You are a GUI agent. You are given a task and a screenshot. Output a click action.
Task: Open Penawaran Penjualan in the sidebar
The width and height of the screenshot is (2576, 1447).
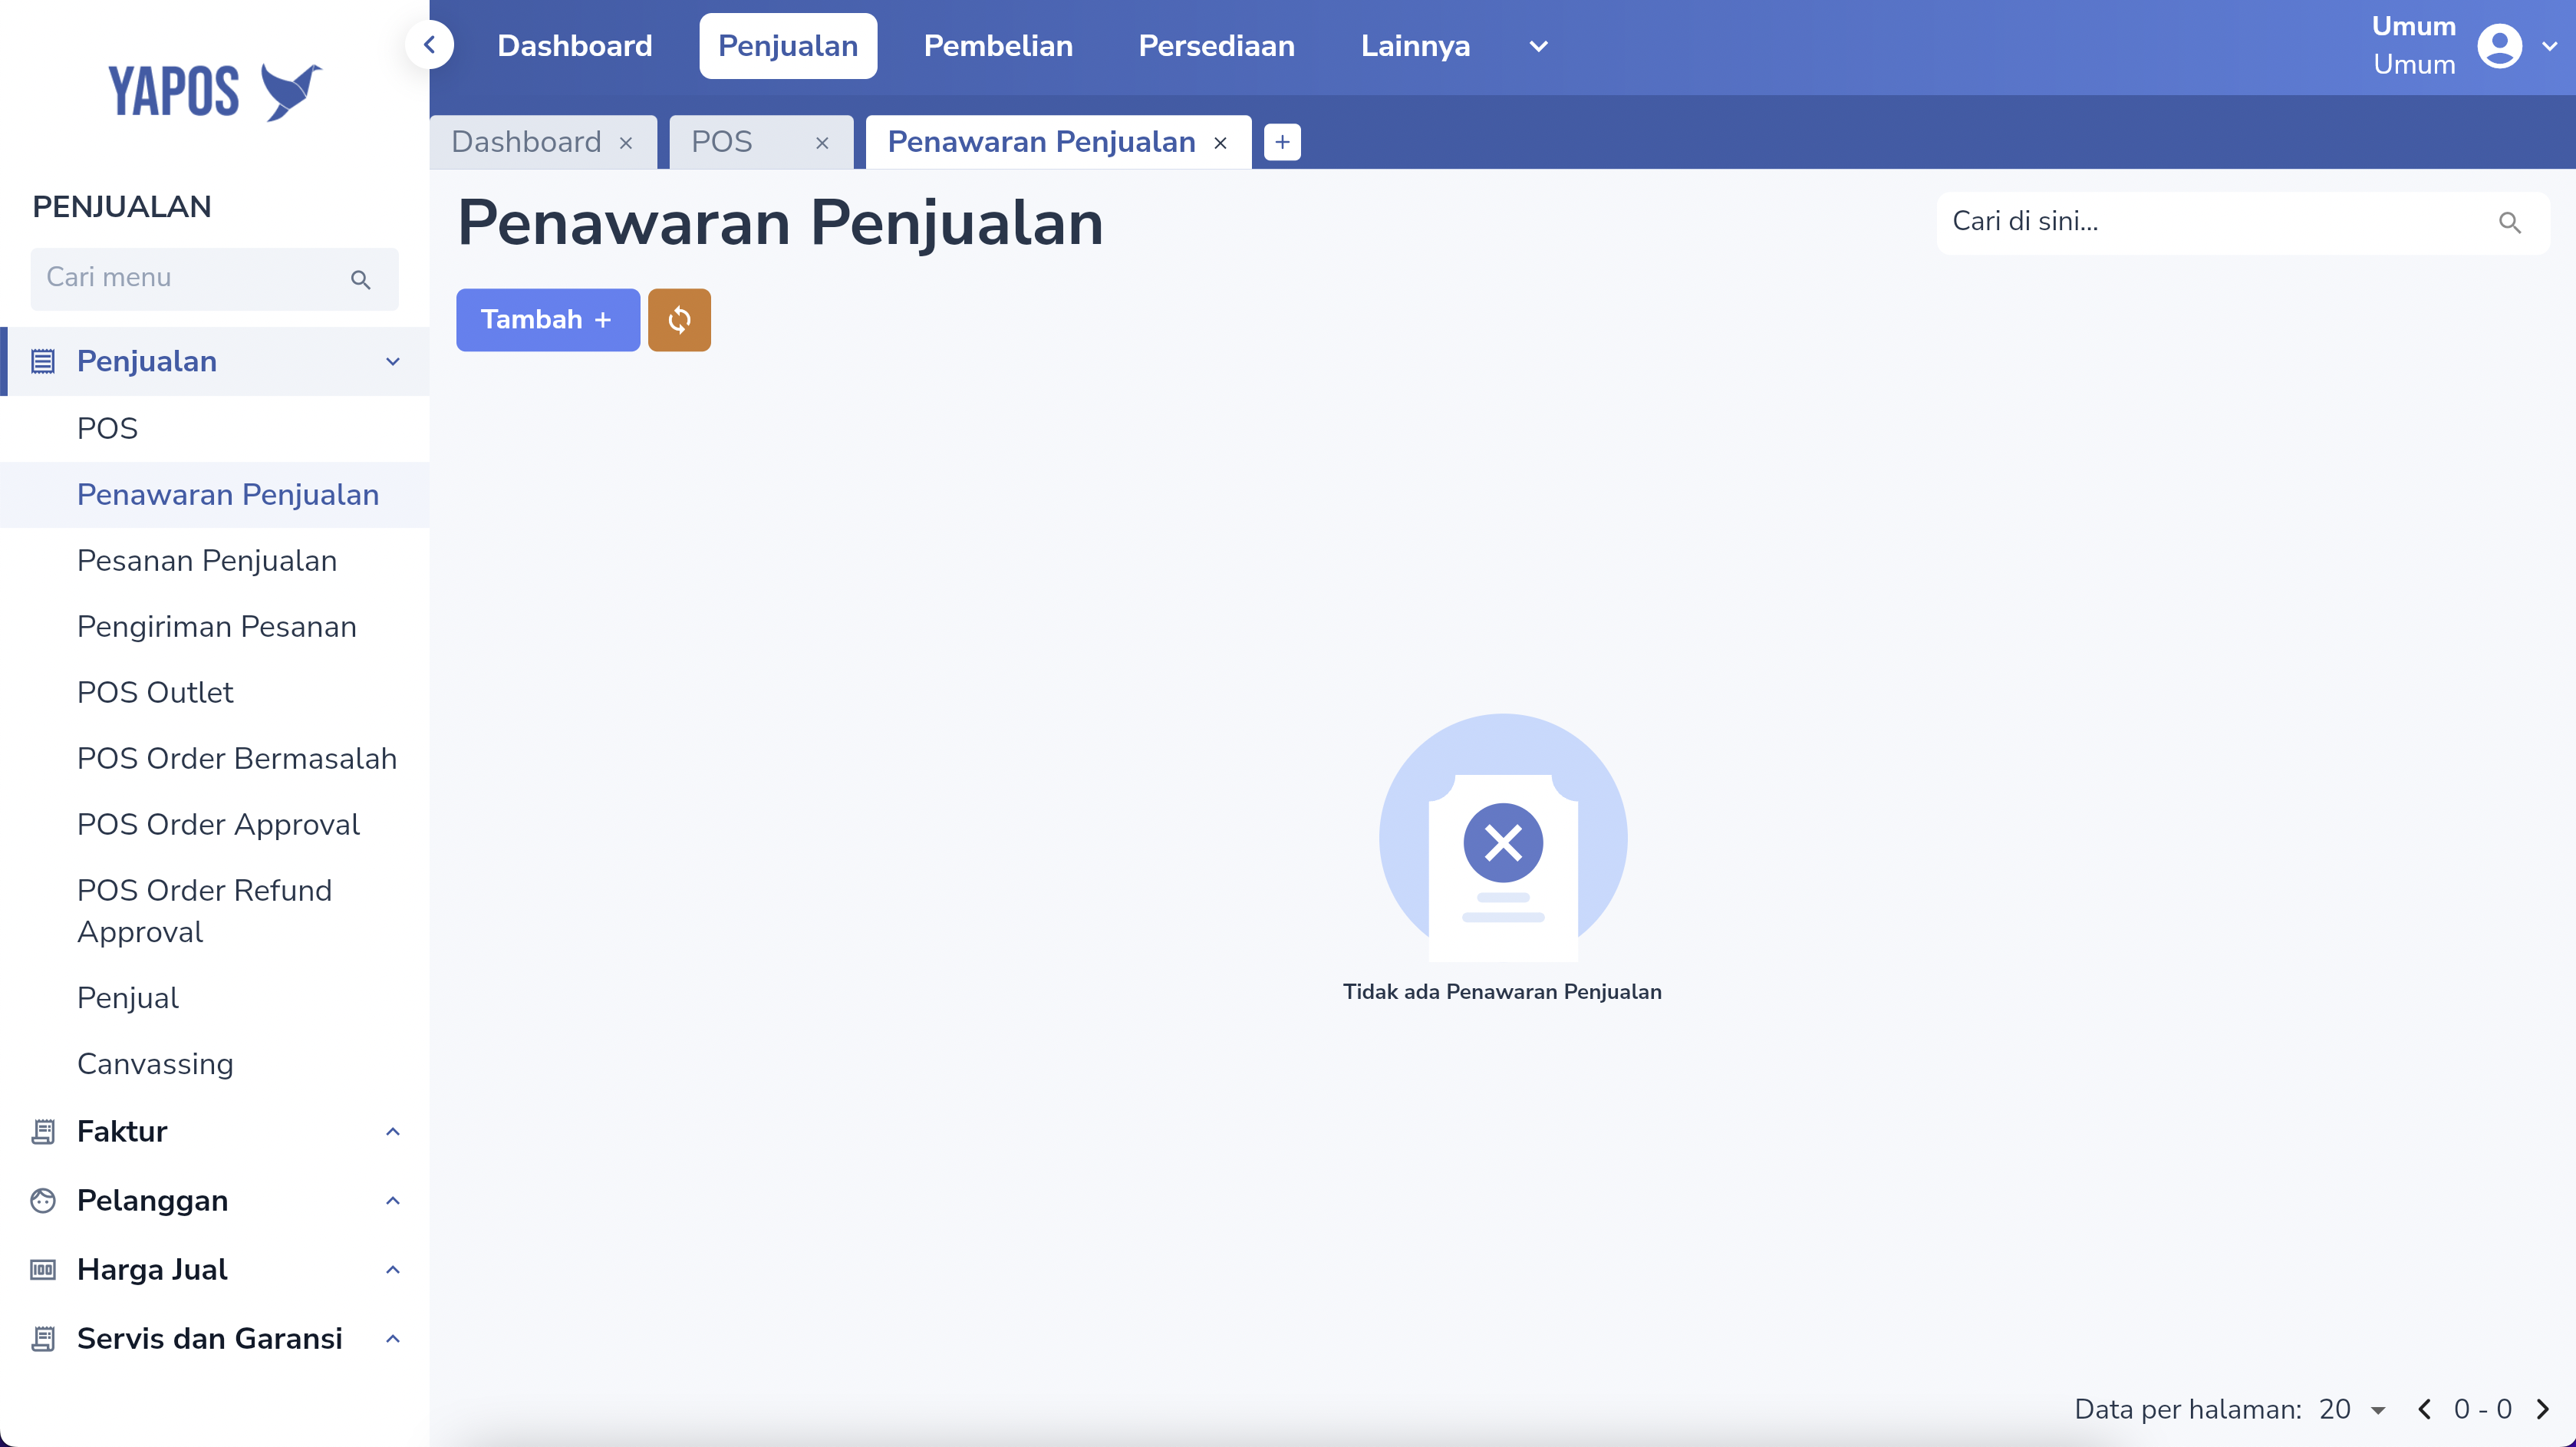(215, 494)
